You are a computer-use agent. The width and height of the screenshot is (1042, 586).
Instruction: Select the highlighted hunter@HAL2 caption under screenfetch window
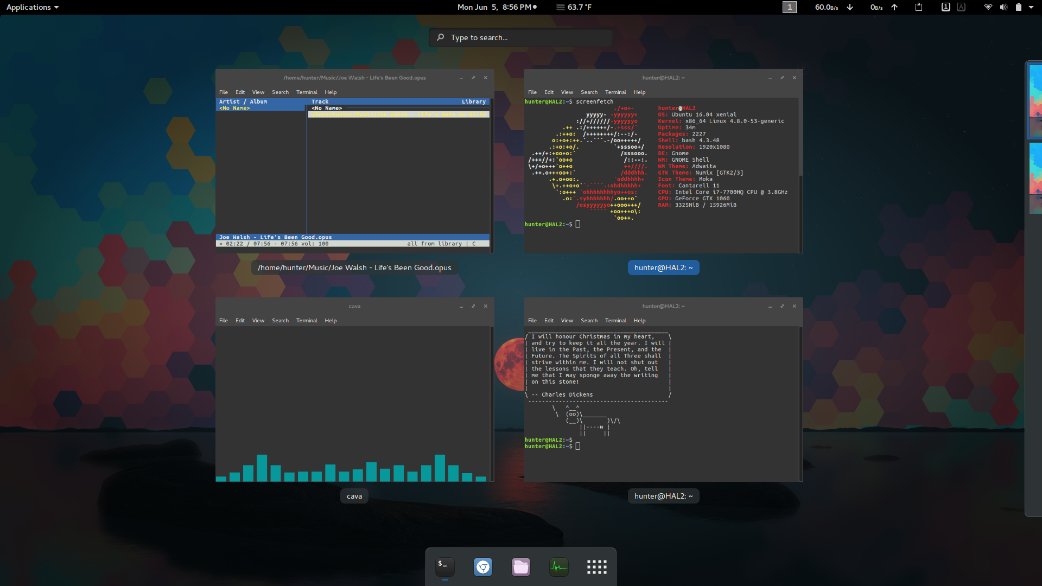pos(664,267)
